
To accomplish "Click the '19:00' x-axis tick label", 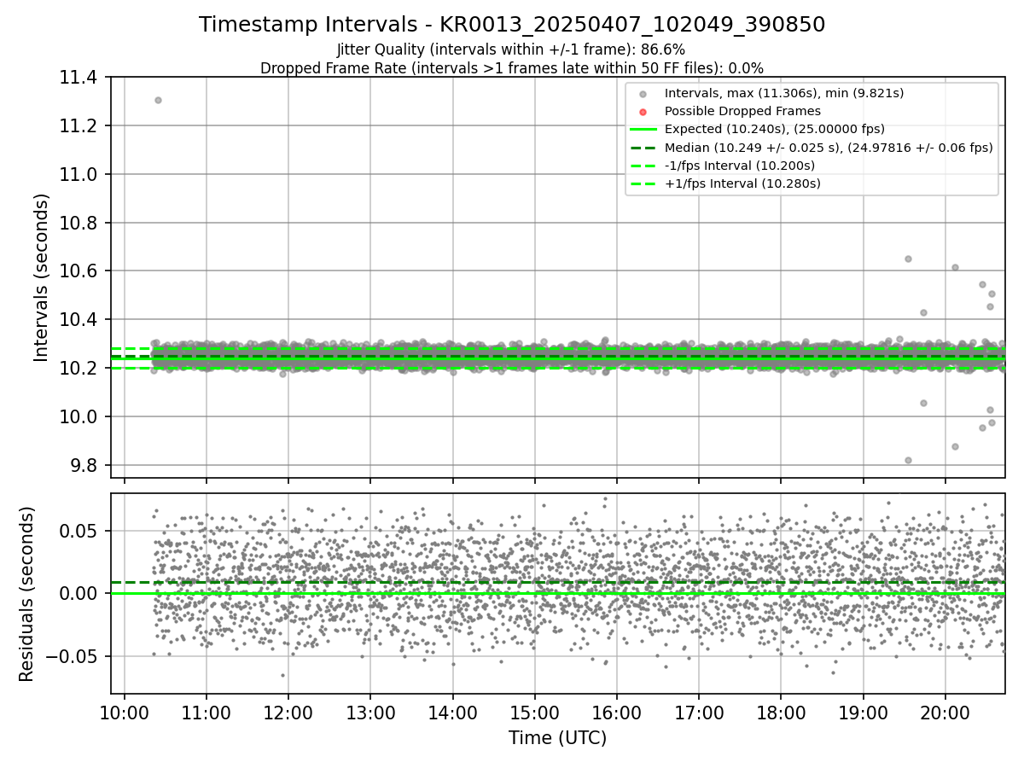I will [863, 713].
